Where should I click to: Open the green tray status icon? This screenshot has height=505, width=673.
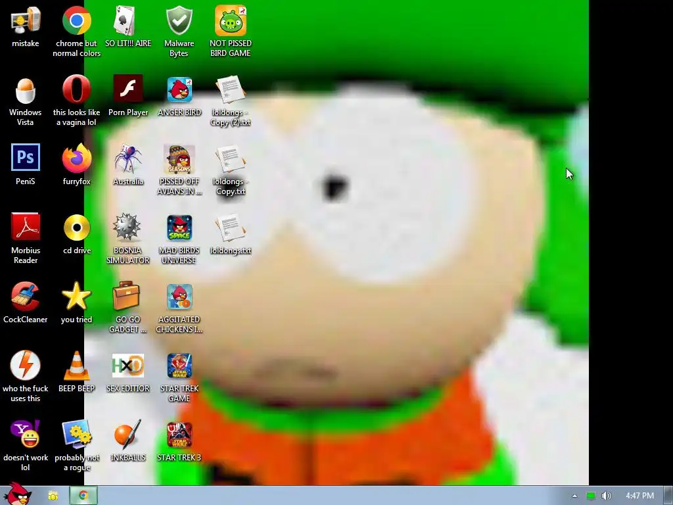591,496
